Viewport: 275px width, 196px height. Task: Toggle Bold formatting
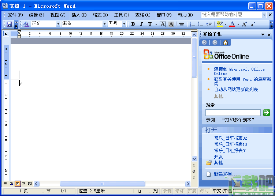(x=133, y=24)
